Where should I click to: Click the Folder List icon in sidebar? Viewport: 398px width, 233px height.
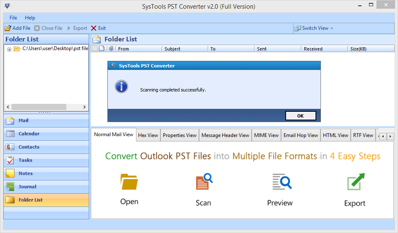point(10,200)
